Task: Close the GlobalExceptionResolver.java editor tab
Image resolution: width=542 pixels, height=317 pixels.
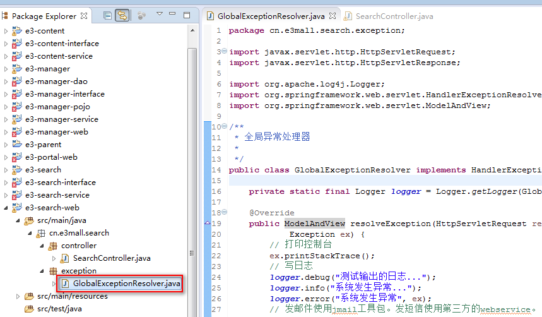Action: pyautogui.click(x=332, y=16)
